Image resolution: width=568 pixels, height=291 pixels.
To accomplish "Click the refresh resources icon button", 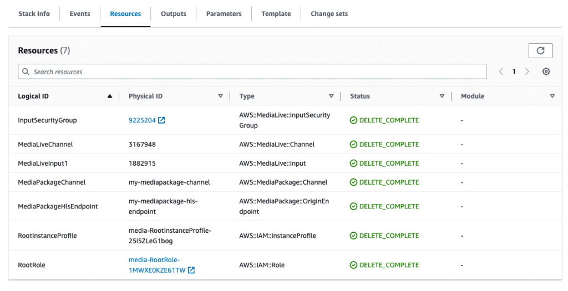I will pos(540,50).
